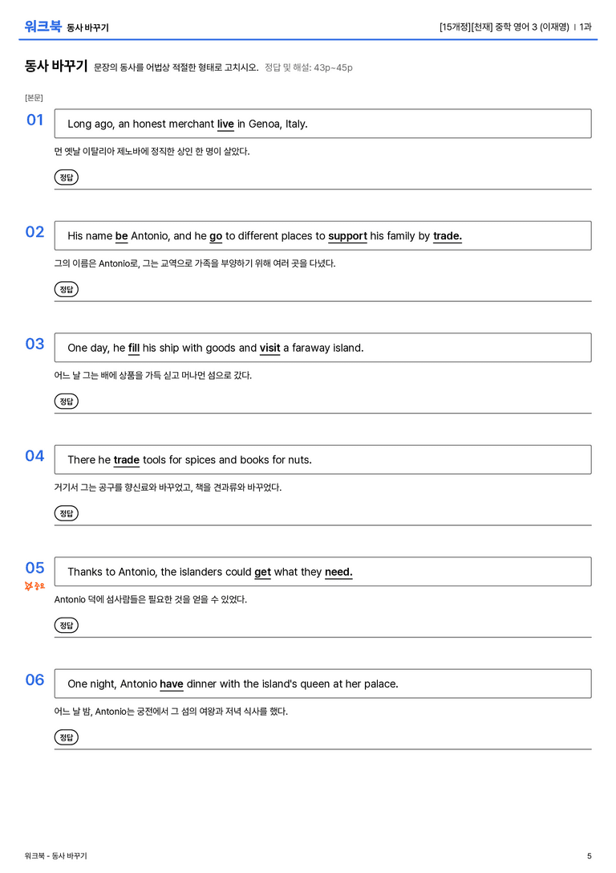Click the red 중요 star mark

point(34,585)
